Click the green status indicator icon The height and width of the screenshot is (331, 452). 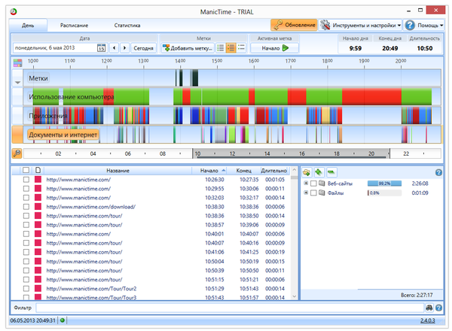pos(63,320)
